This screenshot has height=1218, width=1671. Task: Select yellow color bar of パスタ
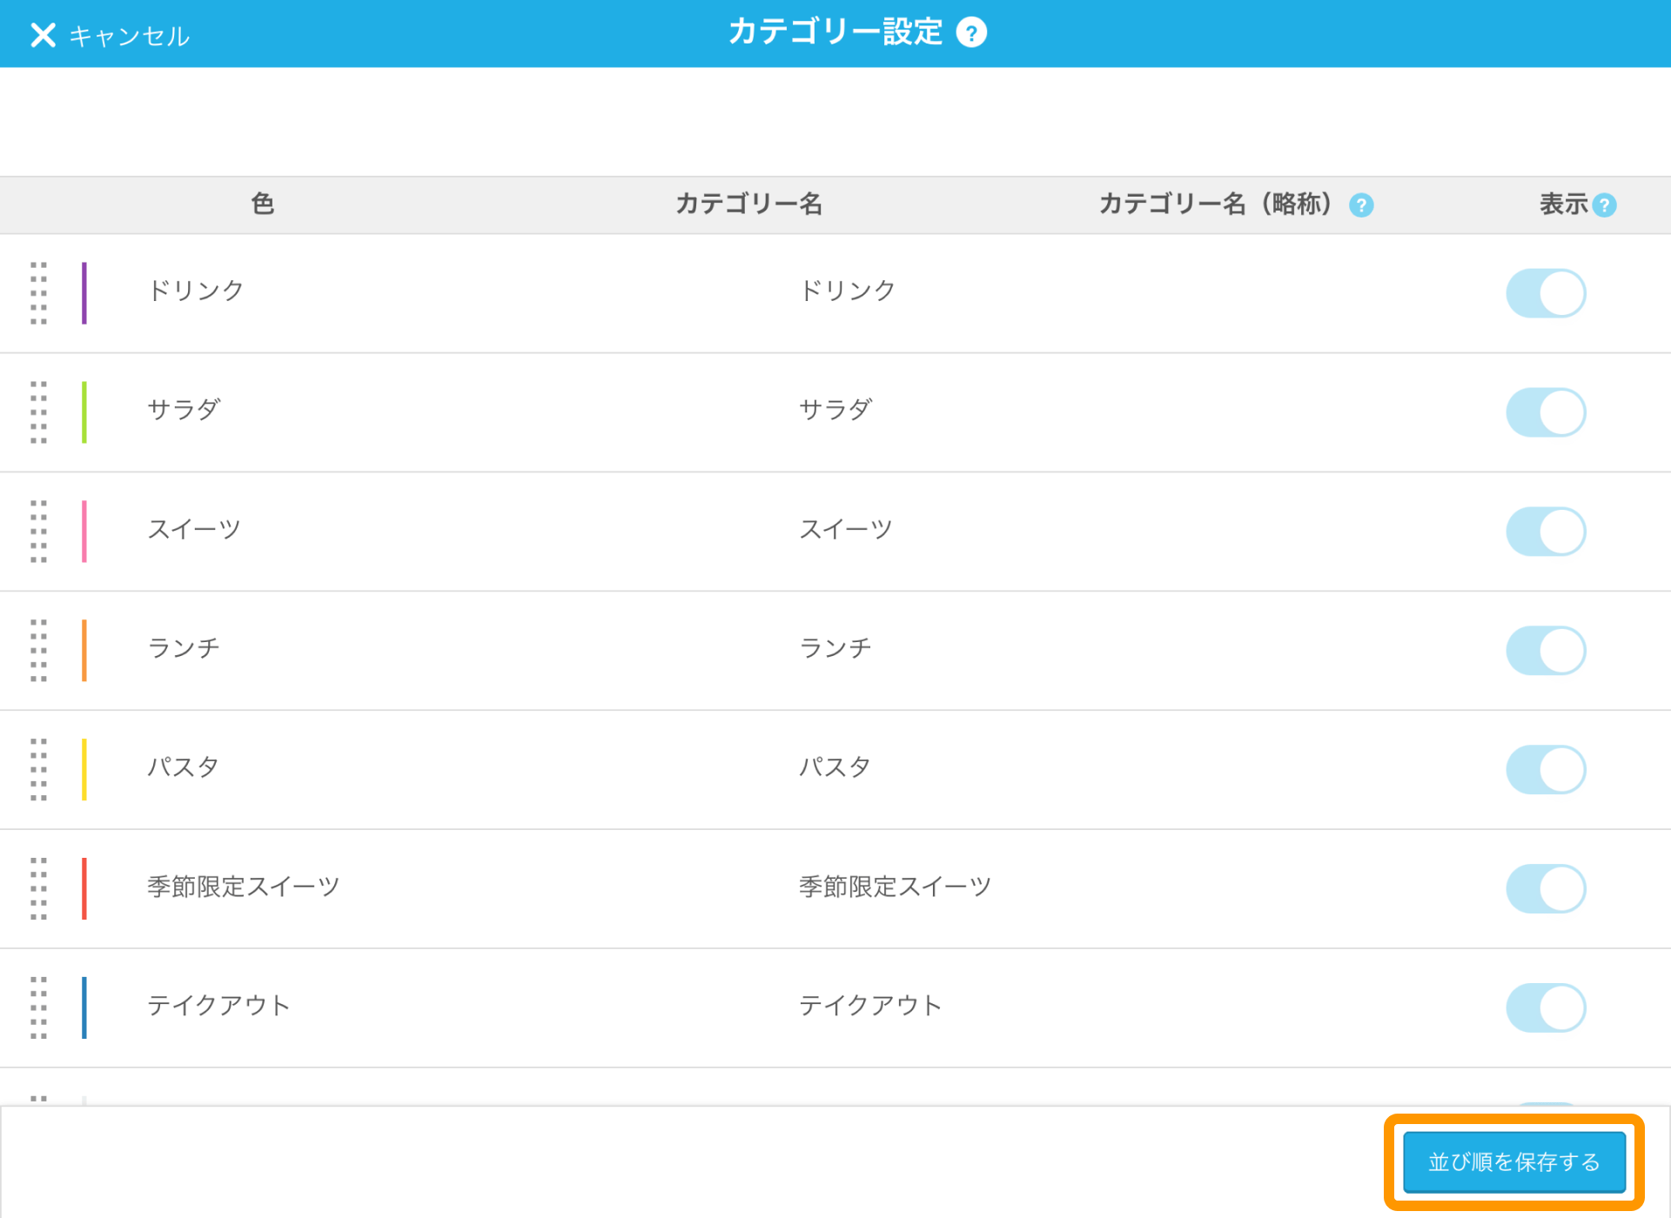(84, 770)
